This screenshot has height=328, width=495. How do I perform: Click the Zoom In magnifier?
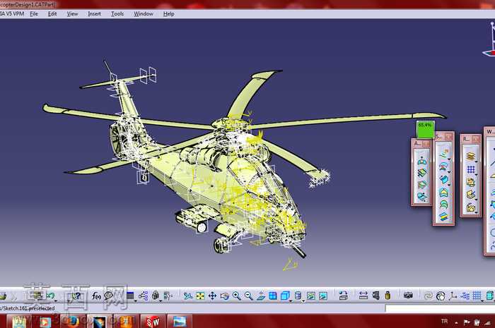tap(237, 296)
